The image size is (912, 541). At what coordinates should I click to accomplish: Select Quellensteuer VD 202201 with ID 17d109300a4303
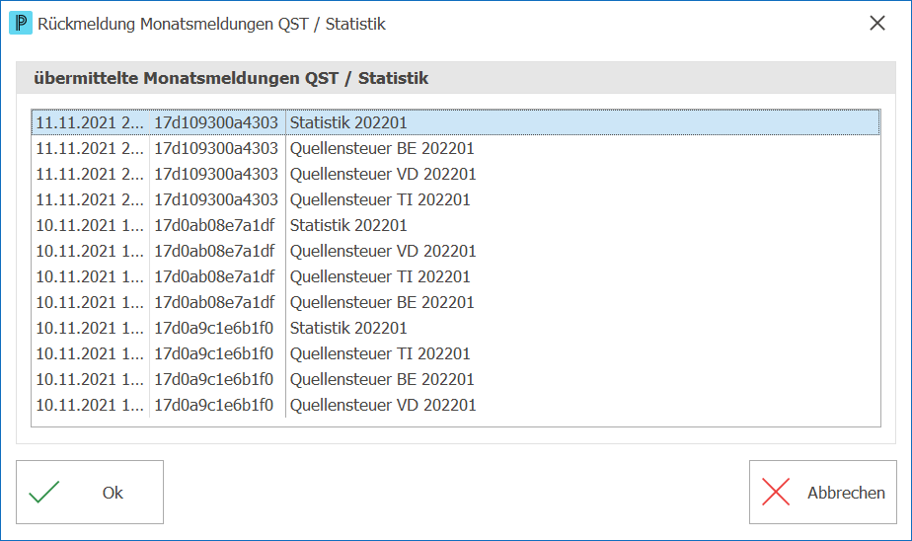(455, 174)
